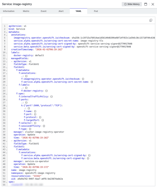Collapse f:labels fold arrow at line 21

coord(7,85)
